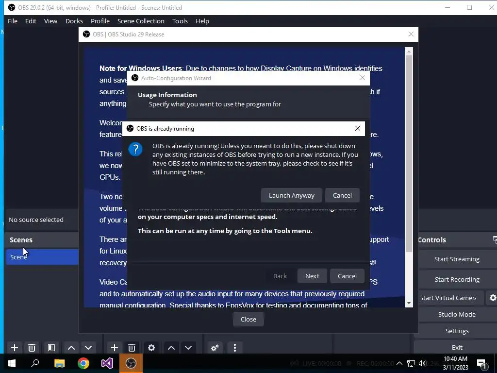Click Exit in the Controls dock
Image resolution: width=497 pixels, height=373 pixels.
point(457,347)
